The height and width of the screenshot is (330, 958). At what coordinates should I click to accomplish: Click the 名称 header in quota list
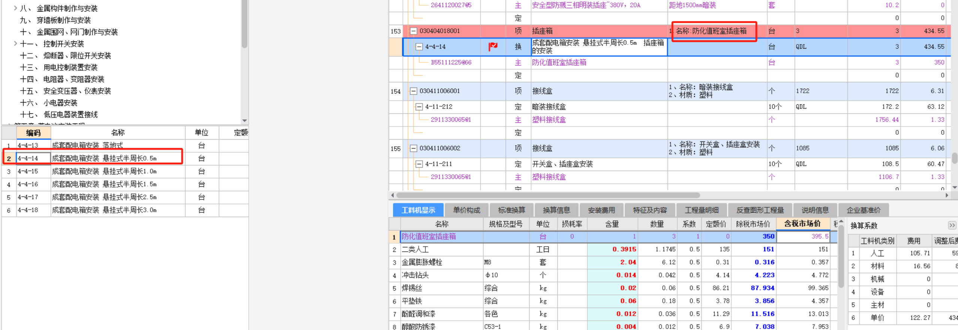[118, 132]
